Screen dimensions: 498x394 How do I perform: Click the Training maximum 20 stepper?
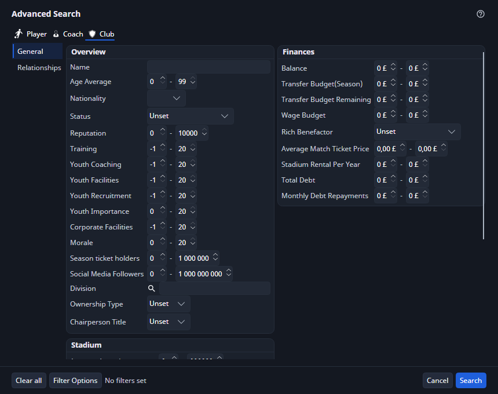(186, 149)
